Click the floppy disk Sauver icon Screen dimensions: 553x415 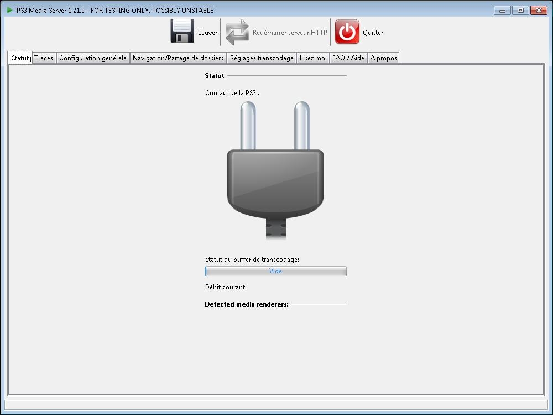coord(182,31)
